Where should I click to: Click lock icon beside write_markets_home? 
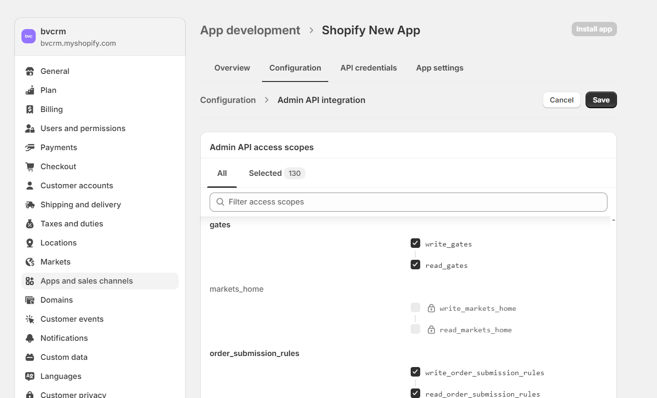pyautogui.click(x=431, y=308)
